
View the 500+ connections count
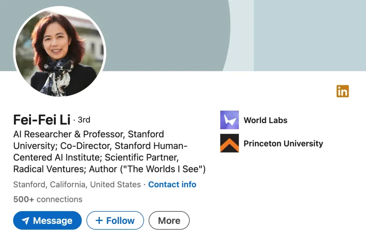pos(48,200)
